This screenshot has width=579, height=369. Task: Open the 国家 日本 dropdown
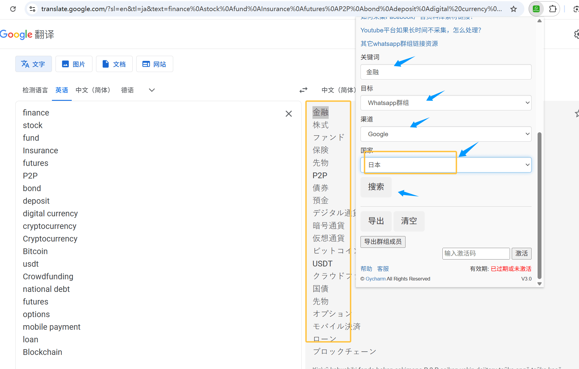446,165
